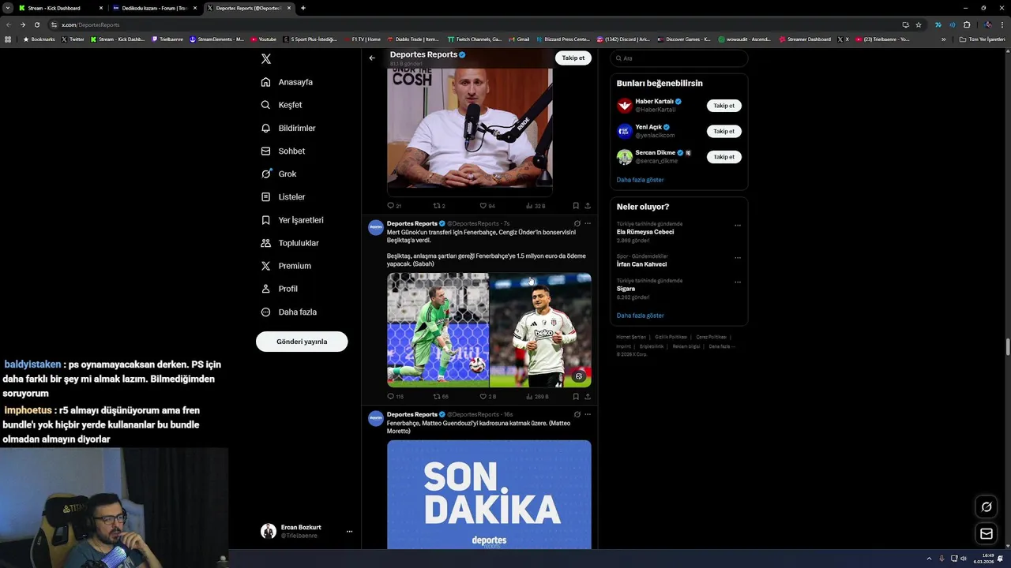
Task: Open Sohbet messages from the sidebar
Action: pyautogui.click(x=283, y=151)
